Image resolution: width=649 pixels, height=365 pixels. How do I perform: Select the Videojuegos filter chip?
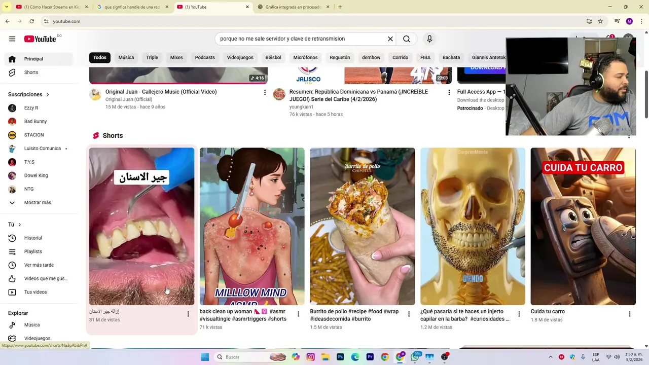pyautogui.click(x=240, y=58)
